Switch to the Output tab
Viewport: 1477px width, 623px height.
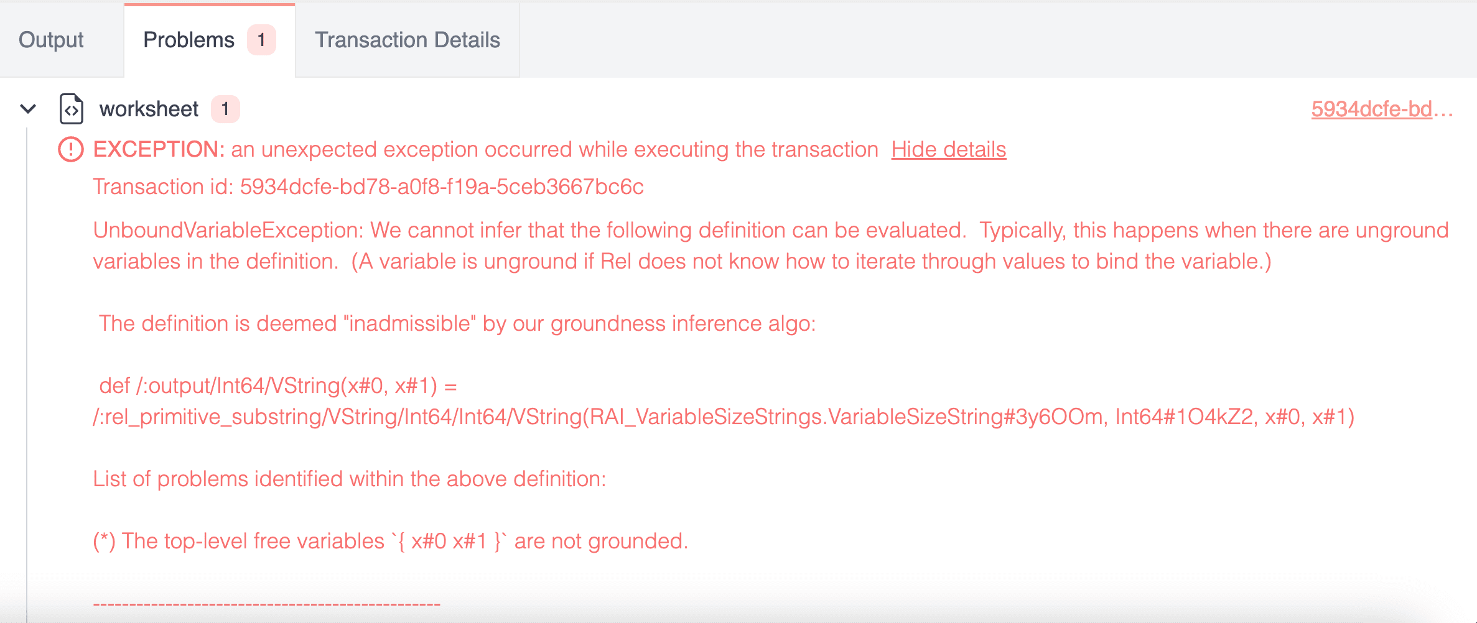(x=51, y=40)
